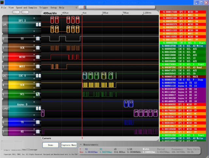209x158 pixels.
Task: Click the plus icon on the MOSI channel row
Action: click(x=34, y=69)
